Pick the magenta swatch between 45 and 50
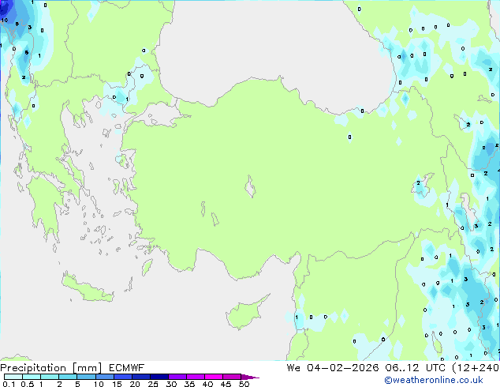 point(234,378)
